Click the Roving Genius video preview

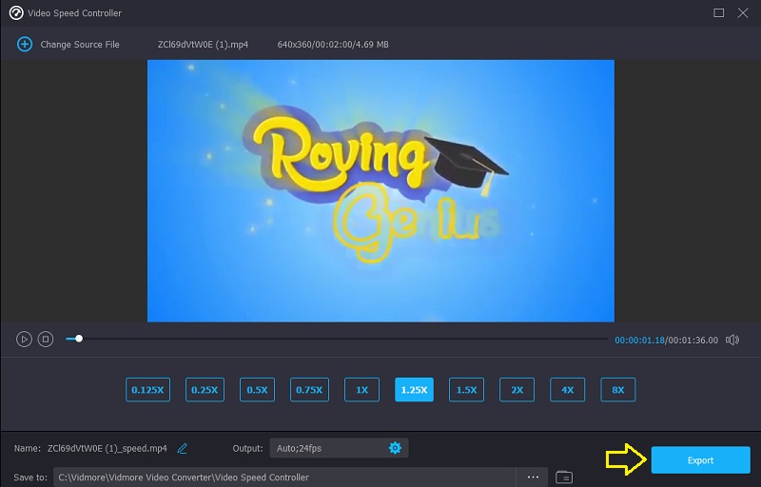[x=380, y=190]
